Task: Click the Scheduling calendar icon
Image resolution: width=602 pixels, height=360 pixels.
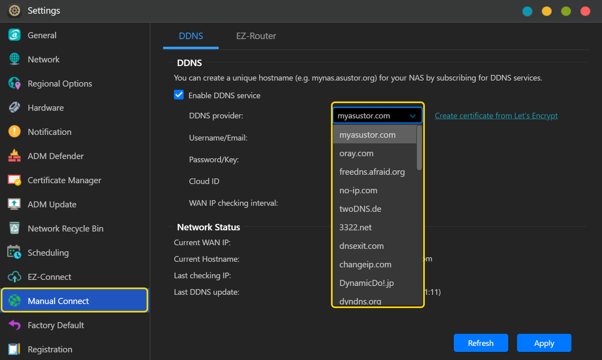Action: [14, 252]
